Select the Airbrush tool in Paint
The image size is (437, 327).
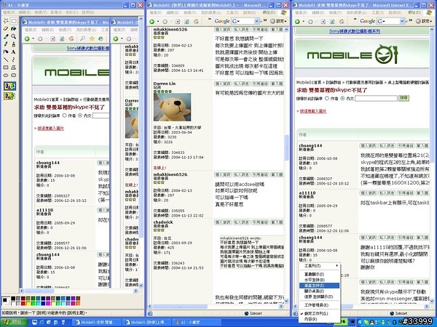click(x=6, y=52)
